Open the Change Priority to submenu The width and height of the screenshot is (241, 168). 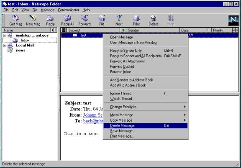146,107
